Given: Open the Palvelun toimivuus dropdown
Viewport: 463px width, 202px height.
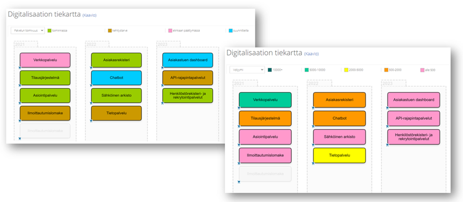Looking at the screenshot, I should [28, 30].
